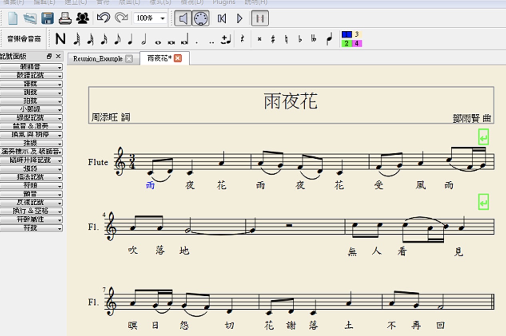Open the Plugins menu
Viewport: 506px width, 336px height.
click(x=224, y=2)
